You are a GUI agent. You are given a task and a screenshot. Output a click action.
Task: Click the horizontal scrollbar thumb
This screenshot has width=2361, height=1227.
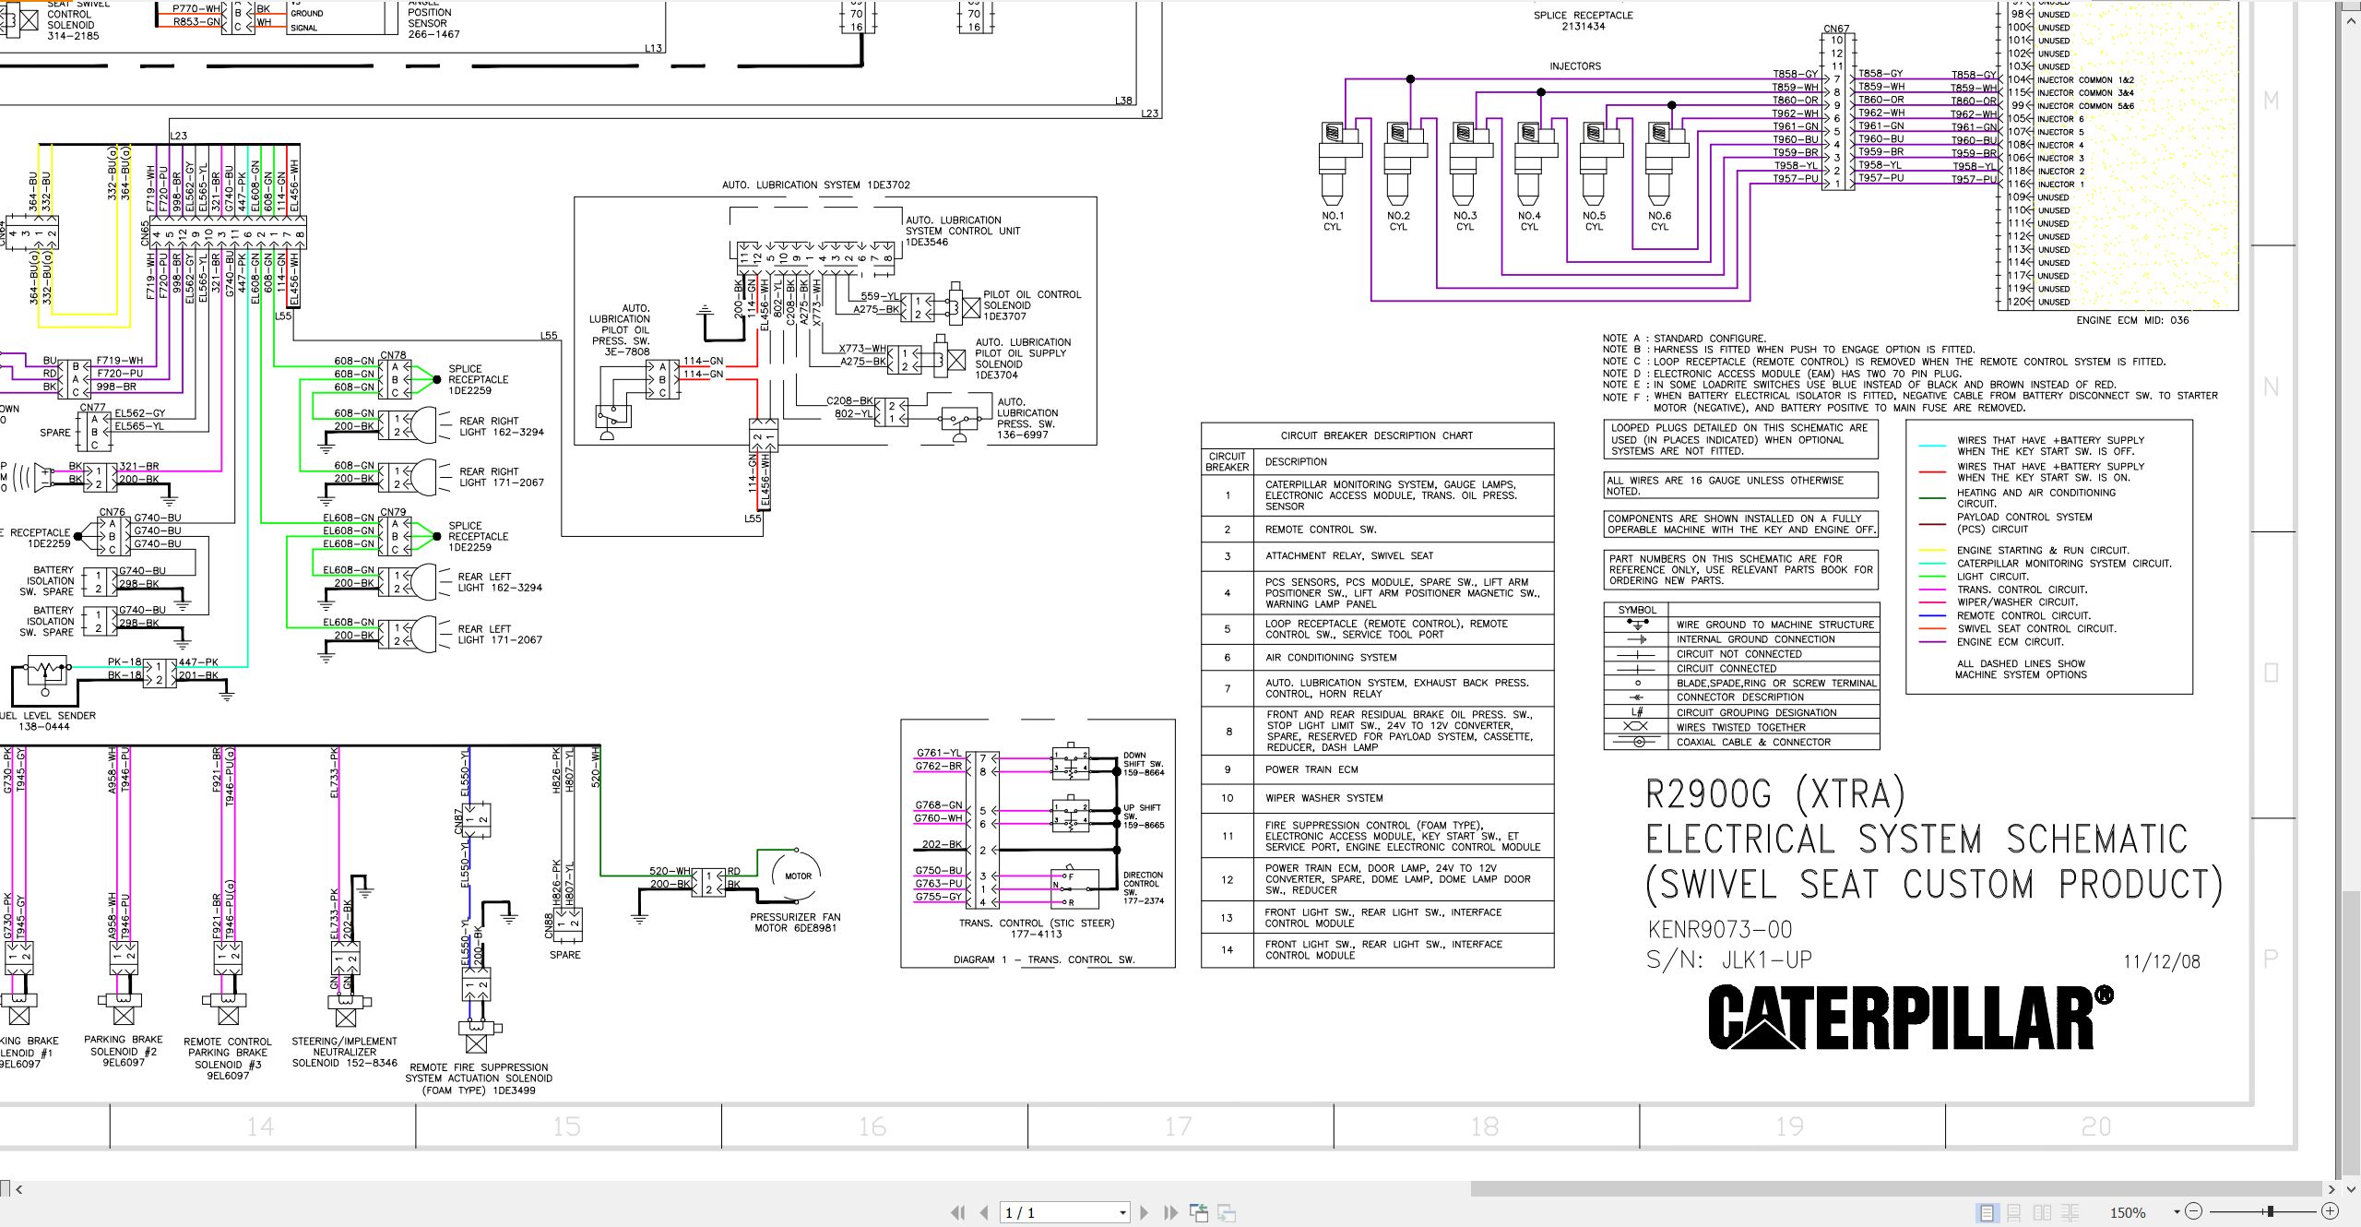point(1896,1189)
